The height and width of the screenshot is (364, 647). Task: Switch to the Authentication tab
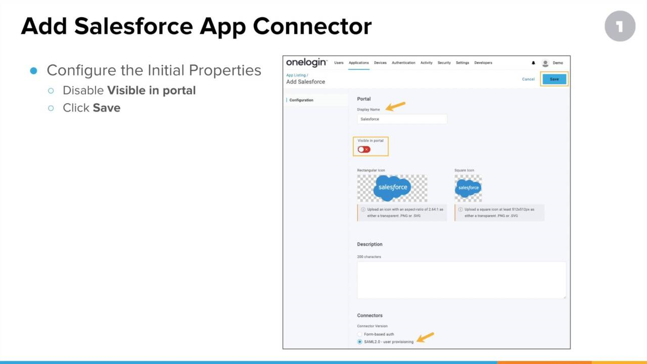pyautogui.click(x=403, y=63)
